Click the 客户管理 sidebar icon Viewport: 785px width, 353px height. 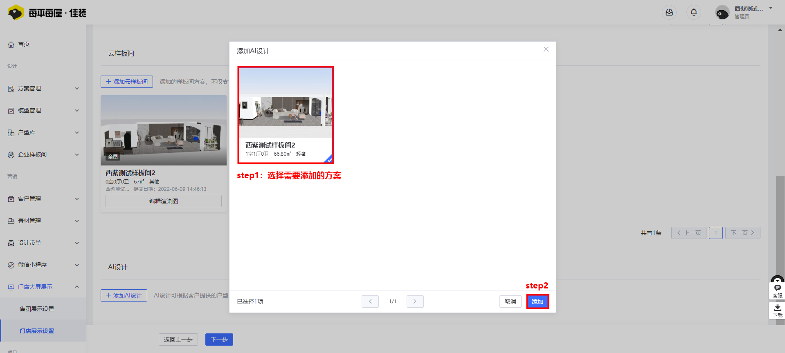pos(11,199)
